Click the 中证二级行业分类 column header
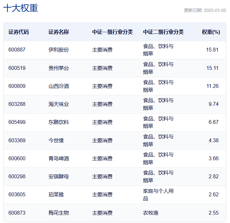The image size is (230, 223). point(163,32)
